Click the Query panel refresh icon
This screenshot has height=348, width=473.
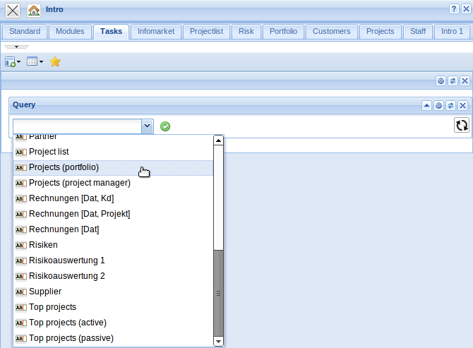click(x=450, y=105)
